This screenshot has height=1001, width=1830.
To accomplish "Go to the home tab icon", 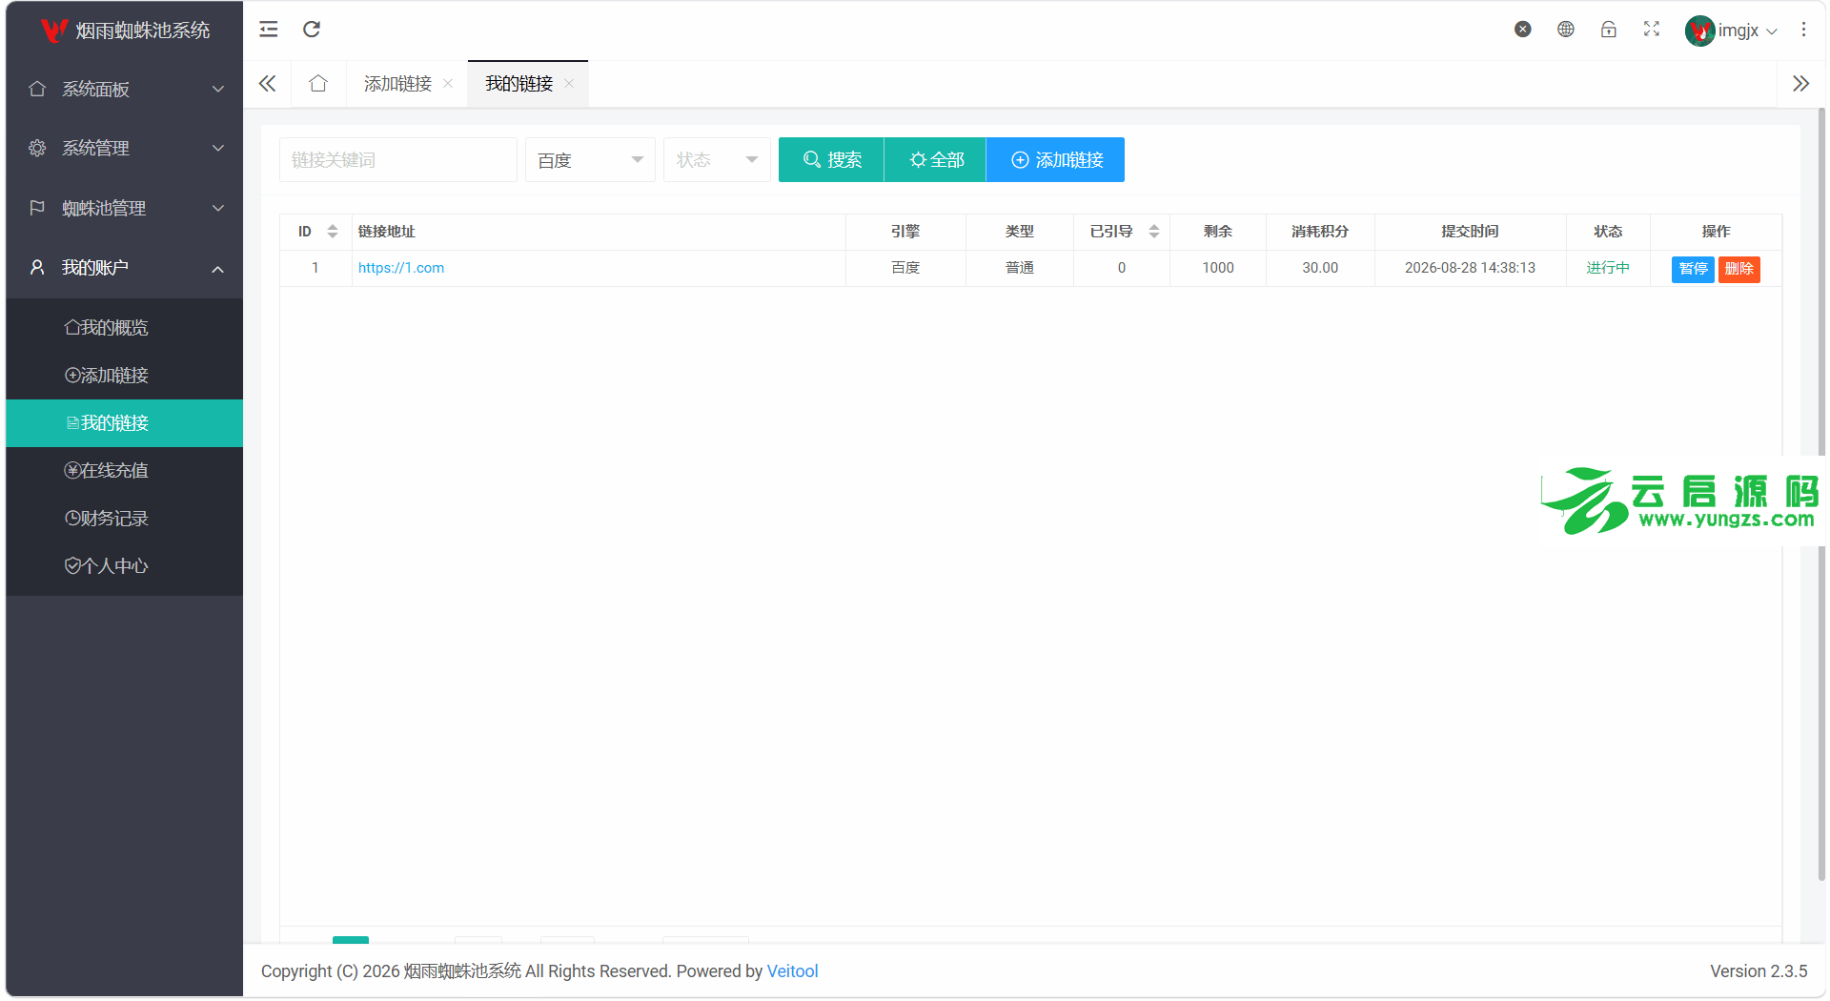I will click(x=318, y=84).
